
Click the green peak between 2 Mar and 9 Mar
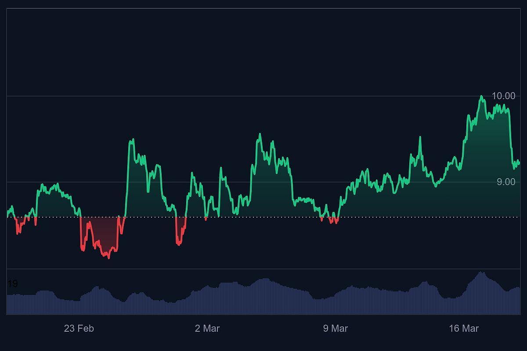(261, 134)
